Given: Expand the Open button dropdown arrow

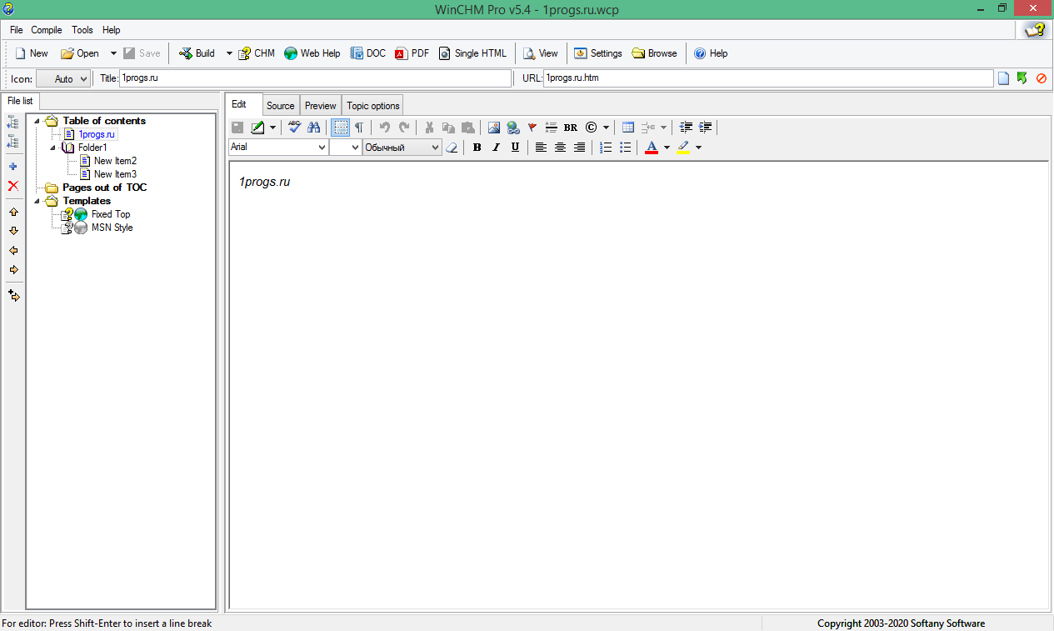Looking at the screenshot, I should [x=113, y=53].
